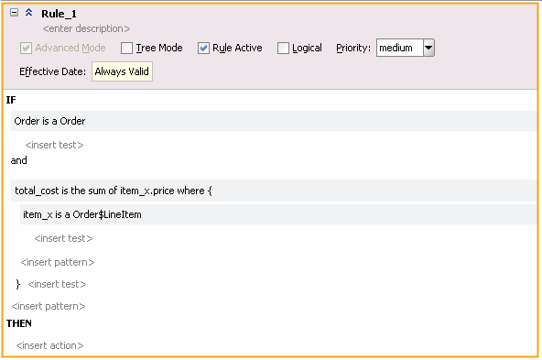Click the 'and' connector
This screenshot has width=542, height=360.
18,160
